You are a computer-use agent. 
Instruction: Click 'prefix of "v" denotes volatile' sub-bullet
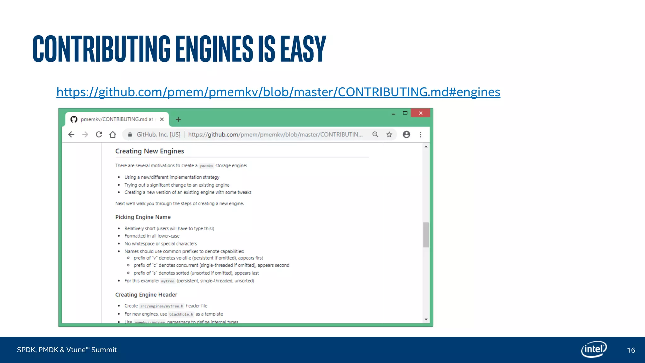(x=198, y=258)
